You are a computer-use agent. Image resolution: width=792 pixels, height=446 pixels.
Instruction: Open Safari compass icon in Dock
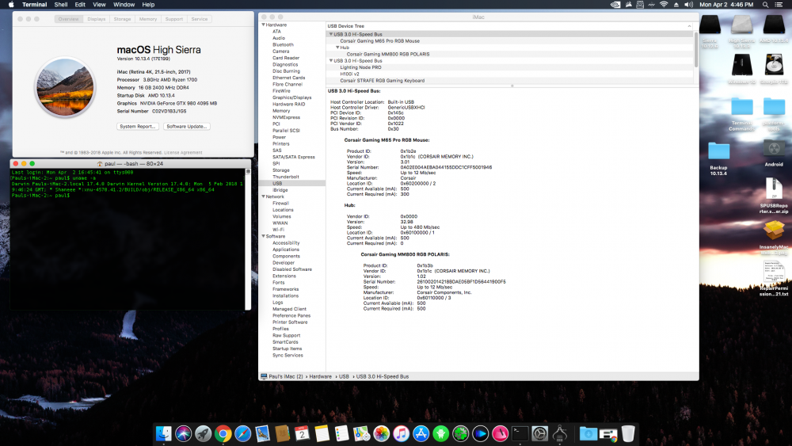[x=242, y=433]
